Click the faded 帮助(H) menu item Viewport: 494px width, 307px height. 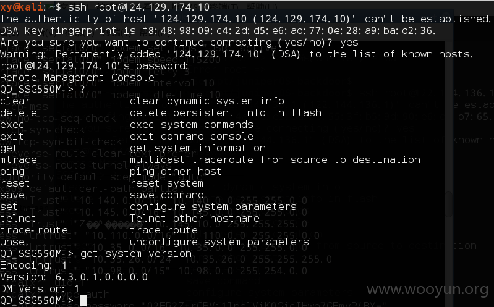[262, 6]
